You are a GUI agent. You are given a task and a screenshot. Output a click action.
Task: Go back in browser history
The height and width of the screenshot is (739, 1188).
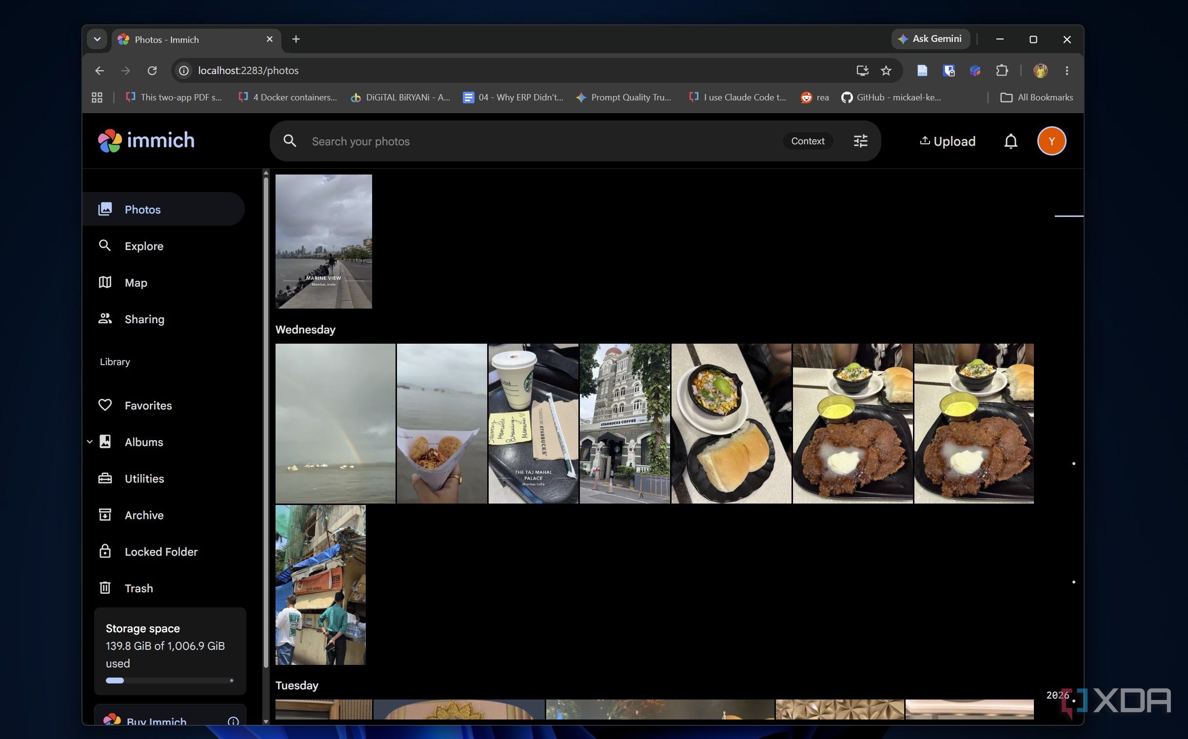click(x=99, y=70)
